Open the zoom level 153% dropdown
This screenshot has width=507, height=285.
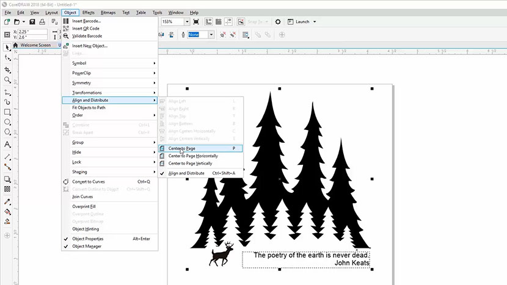(x=188, y=21)
